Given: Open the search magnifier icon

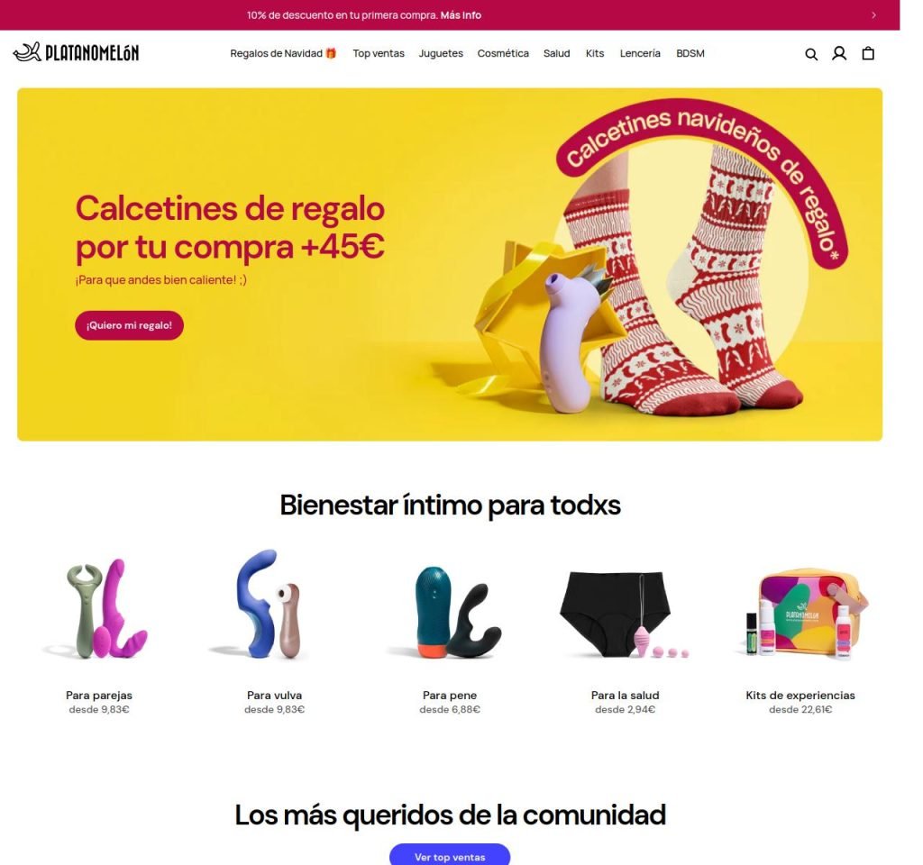Looking at the screenshot, I should (x=811, y=54).
